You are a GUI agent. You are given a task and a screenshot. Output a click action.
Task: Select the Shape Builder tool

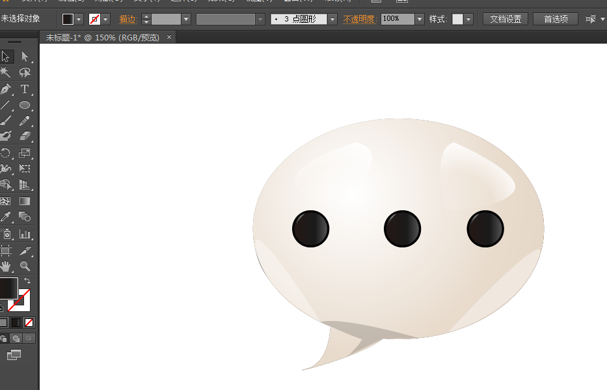5,184
